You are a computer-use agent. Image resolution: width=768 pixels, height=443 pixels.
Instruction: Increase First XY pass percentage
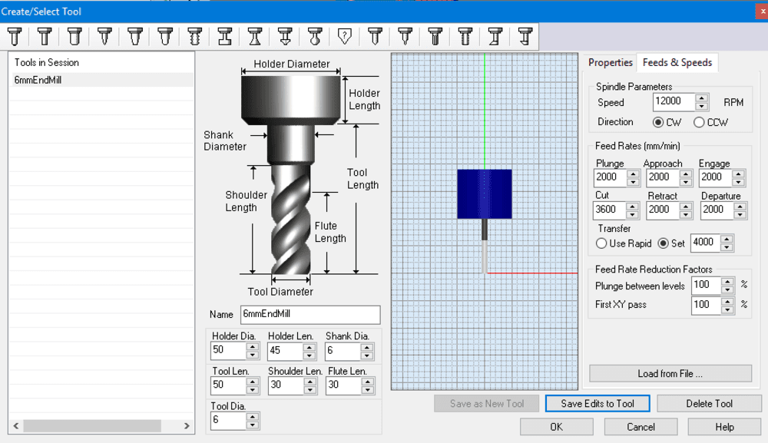point(728,301)
